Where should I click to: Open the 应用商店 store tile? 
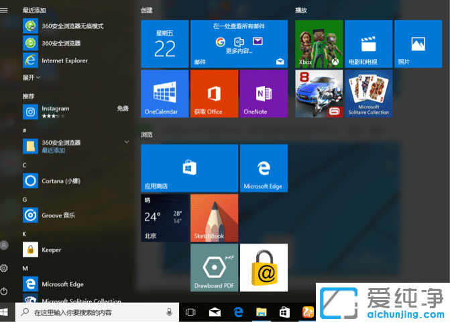click(x=189, y=168)
